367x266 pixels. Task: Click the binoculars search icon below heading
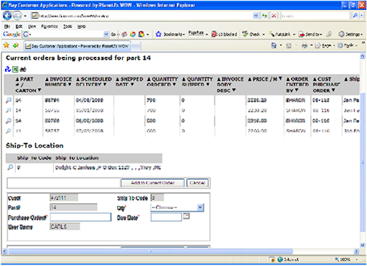(x=23, y=70)
